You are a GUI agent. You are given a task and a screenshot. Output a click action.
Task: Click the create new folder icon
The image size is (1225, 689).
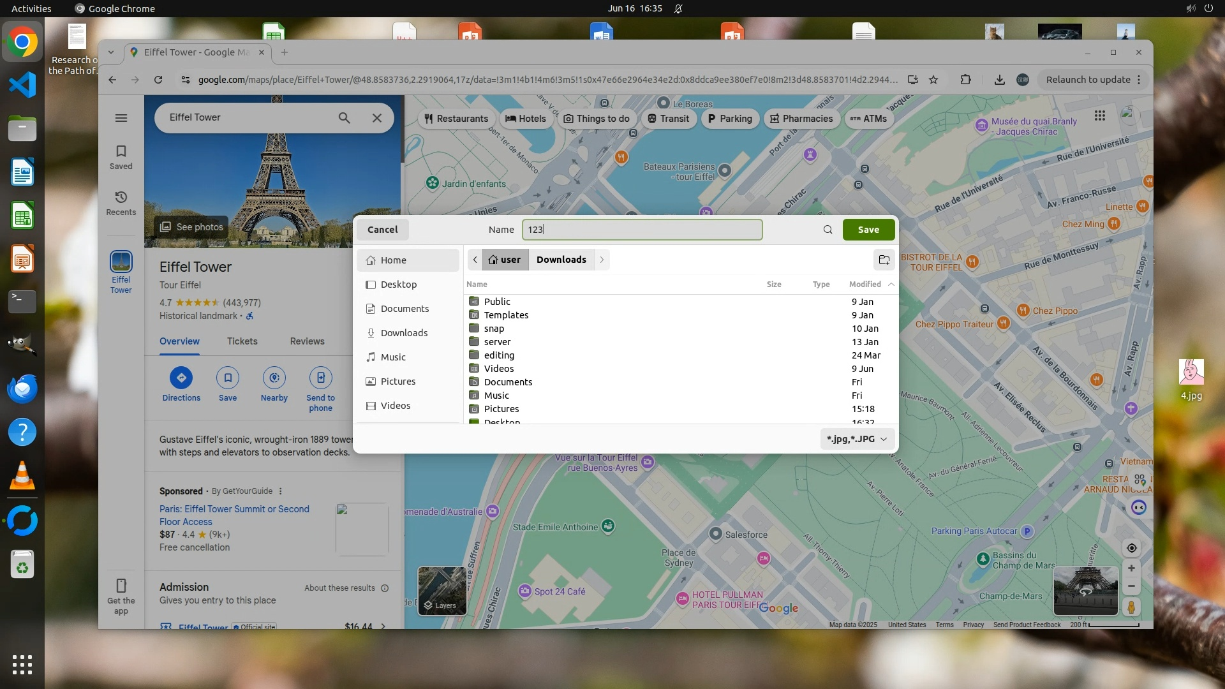click(x=884, y=260)
